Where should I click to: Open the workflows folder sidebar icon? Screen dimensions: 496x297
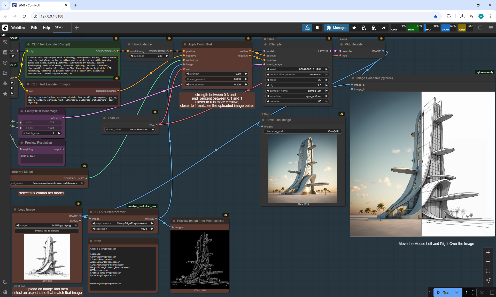[5, 73]
